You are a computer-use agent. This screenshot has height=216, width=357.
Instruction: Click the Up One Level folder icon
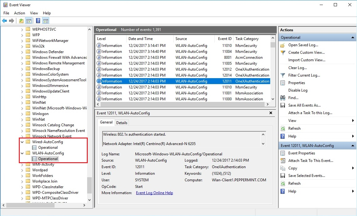click(21, 21)
